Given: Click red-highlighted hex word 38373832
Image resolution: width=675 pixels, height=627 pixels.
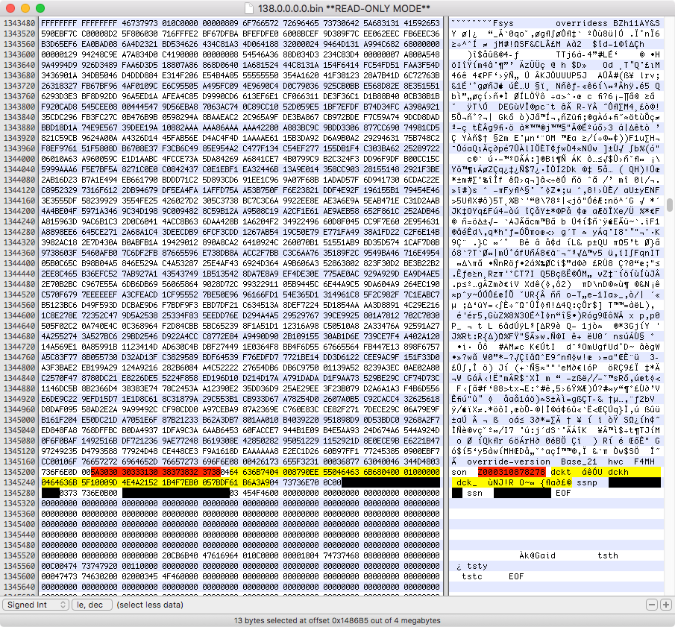Looking at the screenshot, I should [180, 472].
